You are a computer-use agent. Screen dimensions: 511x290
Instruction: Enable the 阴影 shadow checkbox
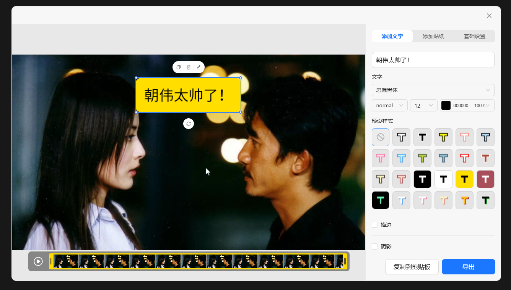point(375,246)
